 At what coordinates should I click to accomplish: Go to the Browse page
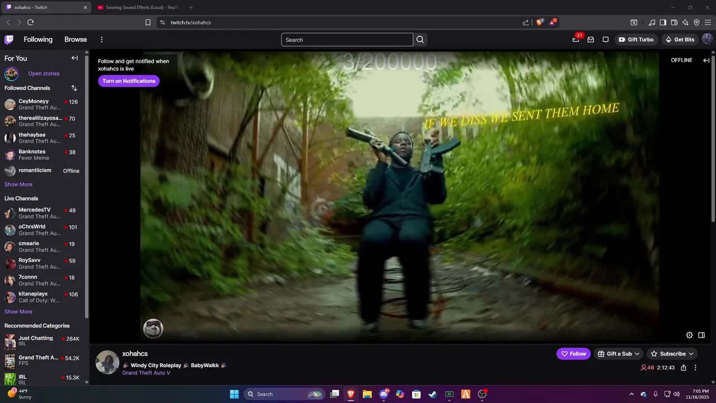point(76,40)
